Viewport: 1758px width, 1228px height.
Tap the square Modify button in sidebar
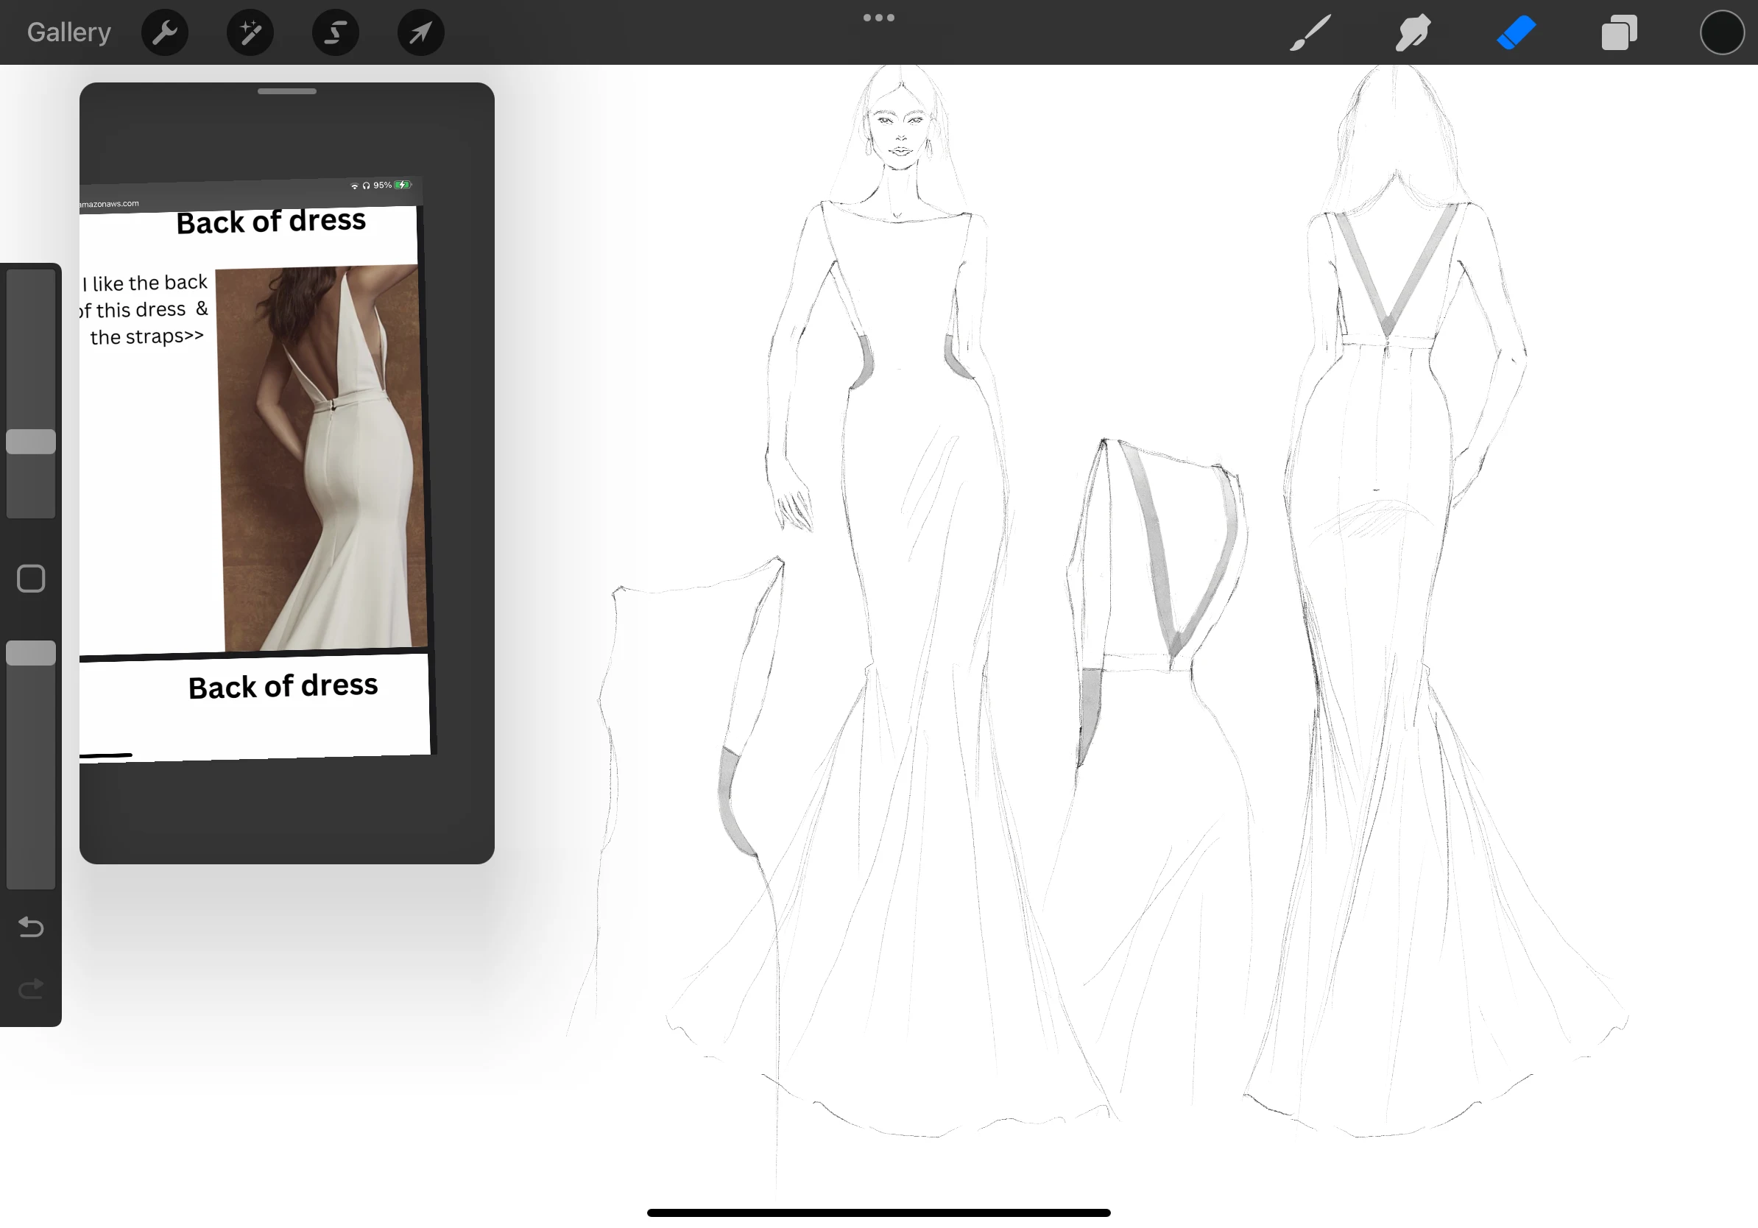(x=32, y=579)
